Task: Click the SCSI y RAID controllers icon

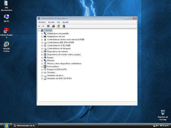Action: pyautogui.click(x=45, y=45)
